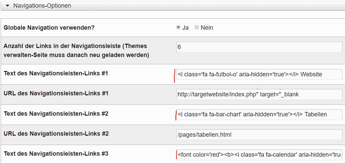Click the 'Text des Navigationsleisten-Links #3' label
Screen dimensions: 345x163
tap(56, 154)
